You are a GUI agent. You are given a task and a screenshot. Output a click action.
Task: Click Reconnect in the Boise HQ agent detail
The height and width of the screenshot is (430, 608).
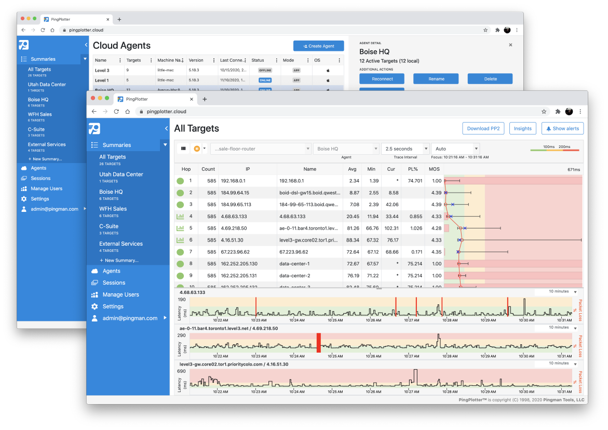pos(382,79)
